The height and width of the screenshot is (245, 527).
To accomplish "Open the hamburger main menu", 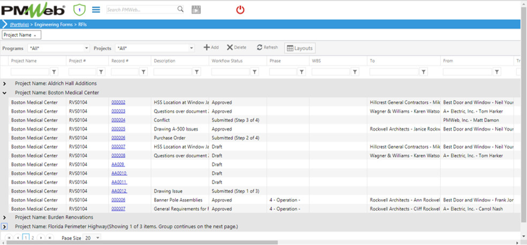I will coord(96,10).
